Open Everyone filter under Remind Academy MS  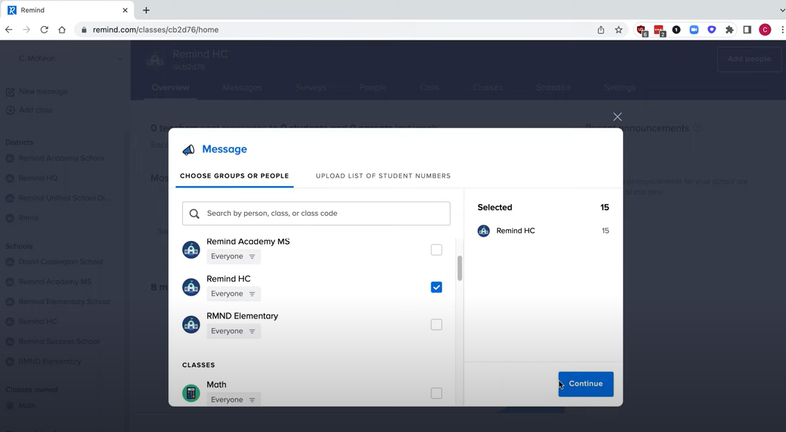coord(233,256)
